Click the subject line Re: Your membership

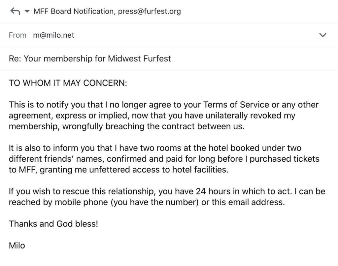tap(90, 58)
